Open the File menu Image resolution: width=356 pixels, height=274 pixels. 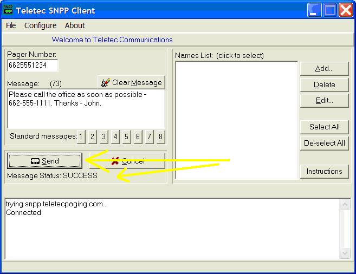[x=11, y=25]
